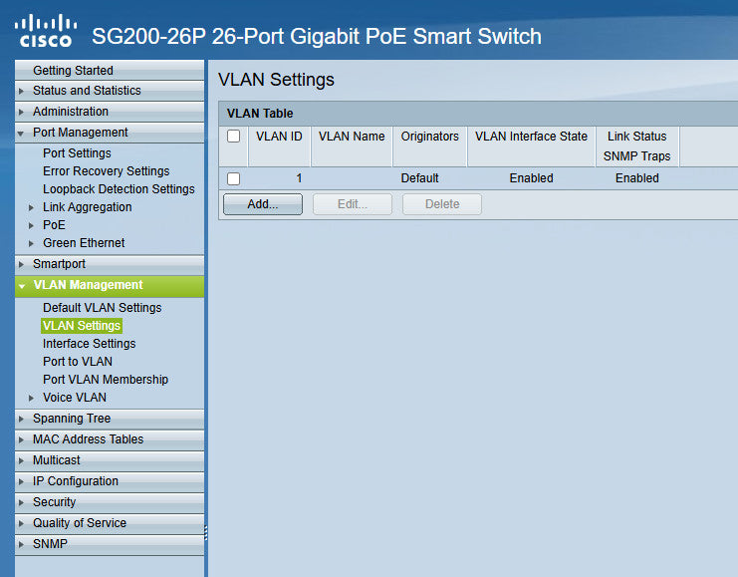Select the highlighted VLAN Settings item
The width and height of the screenshot is (738, 577).
pyautogui.click(x=82, y=326)
